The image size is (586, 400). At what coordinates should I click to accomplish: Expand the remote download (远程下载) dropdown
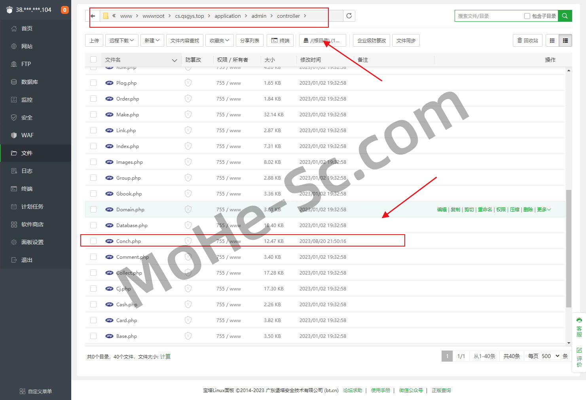(121, 40)
